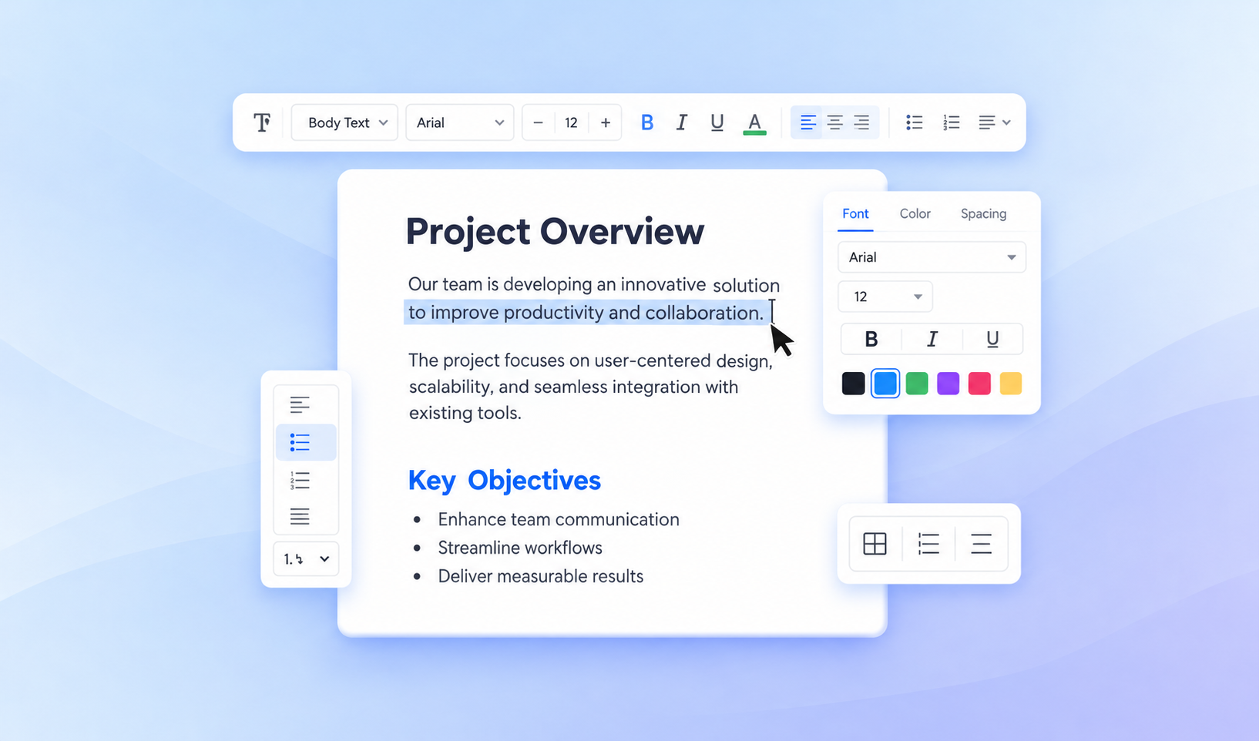The height and width of the screenshot is (741, 1259).
Task: Toggle bold in the top toolbar
Action: point(647,122)
